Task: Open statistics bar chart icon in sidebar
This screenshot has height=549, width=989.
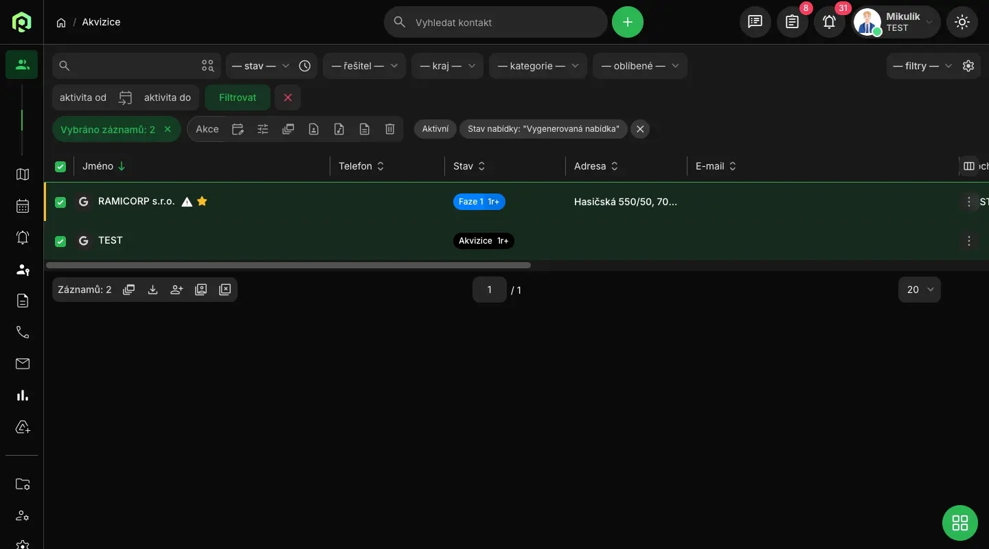Action: coord(23,395)
